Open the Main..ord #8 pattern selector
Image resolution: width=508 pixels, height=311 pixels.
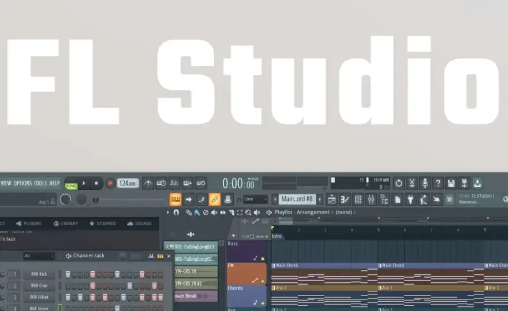297,199
